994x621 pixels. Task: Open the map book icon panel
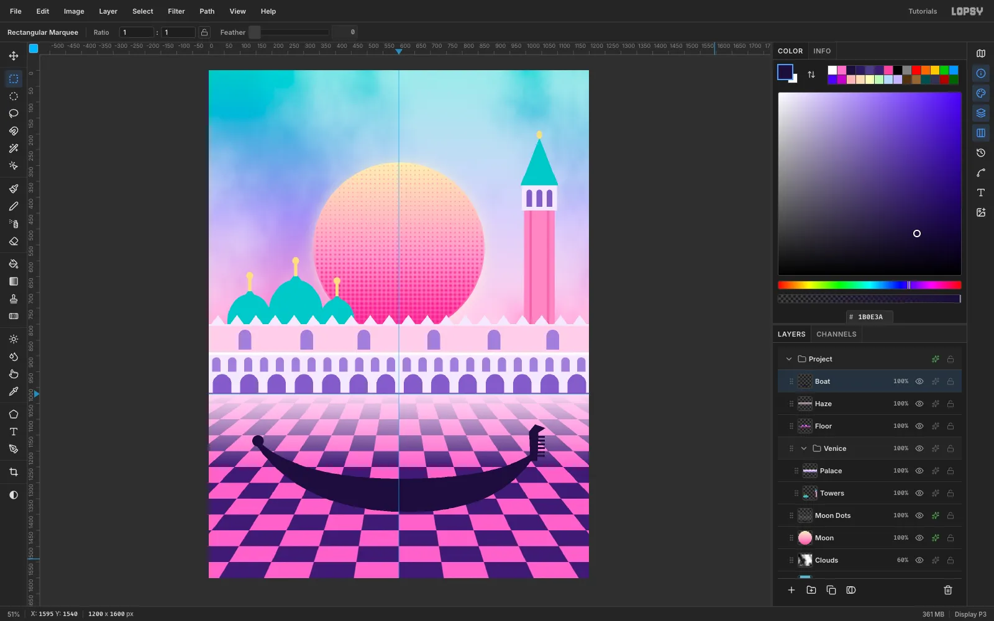pyautogui.click(x=981, y=53)
